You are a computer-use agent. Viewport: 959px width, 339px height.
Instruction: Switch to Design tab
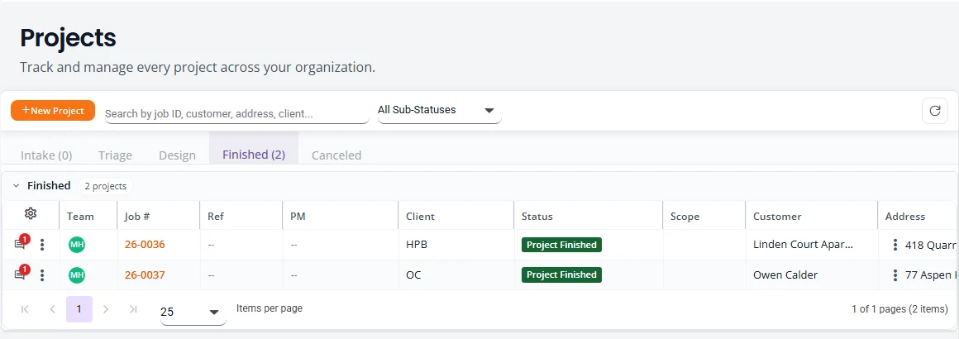point(178,155)
